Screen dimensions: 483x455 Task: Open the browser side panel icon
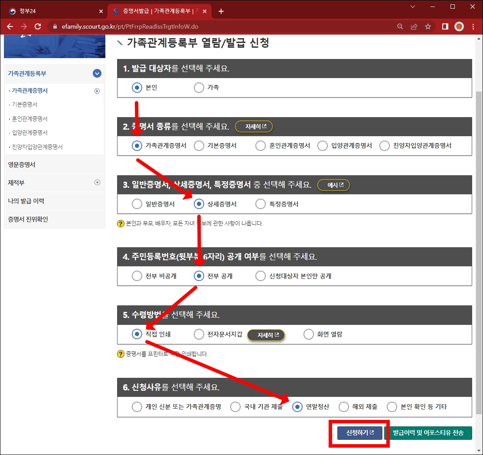(x=445, y=26)
